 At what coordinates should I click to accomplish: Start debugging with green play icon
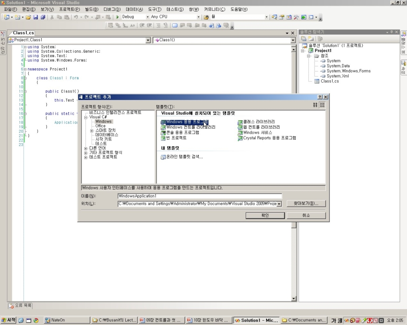click(118, 17)
